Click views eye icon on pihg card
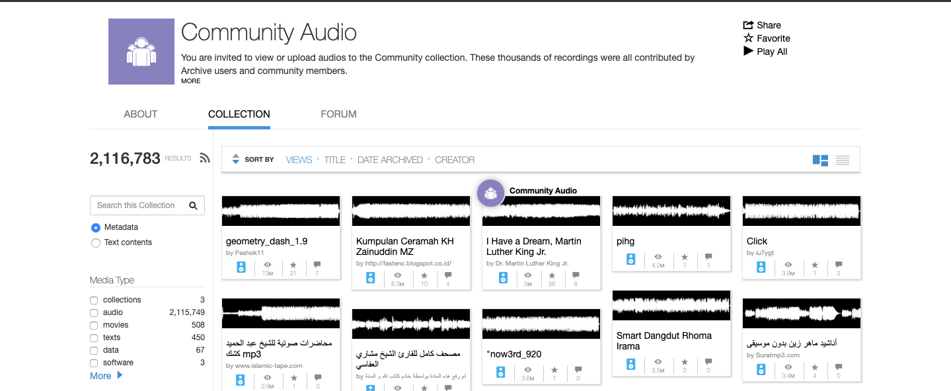 pyautogui.click(x=658, y=256)
